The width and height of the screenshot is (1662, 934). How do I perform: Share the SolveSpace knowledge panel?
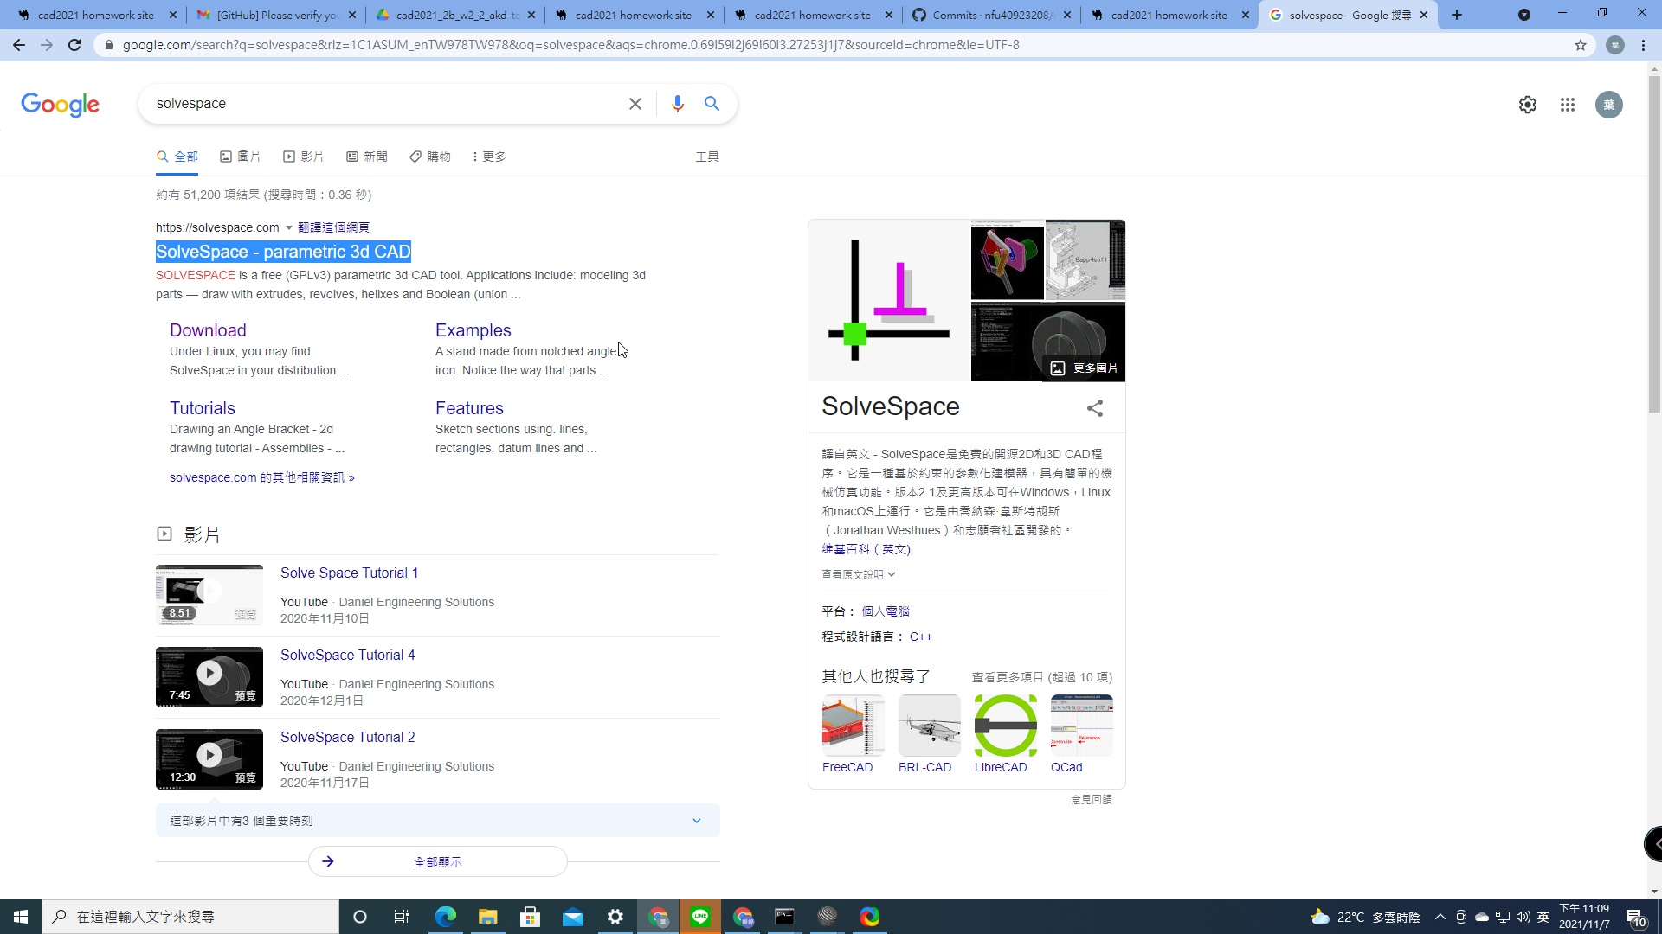(x=1095, y=408)
